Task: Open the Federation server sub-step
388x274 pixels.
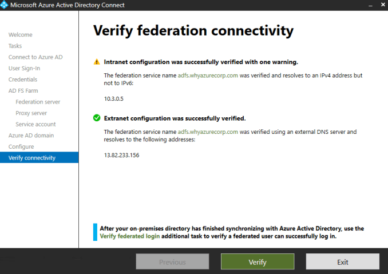Action: point(38,102)
